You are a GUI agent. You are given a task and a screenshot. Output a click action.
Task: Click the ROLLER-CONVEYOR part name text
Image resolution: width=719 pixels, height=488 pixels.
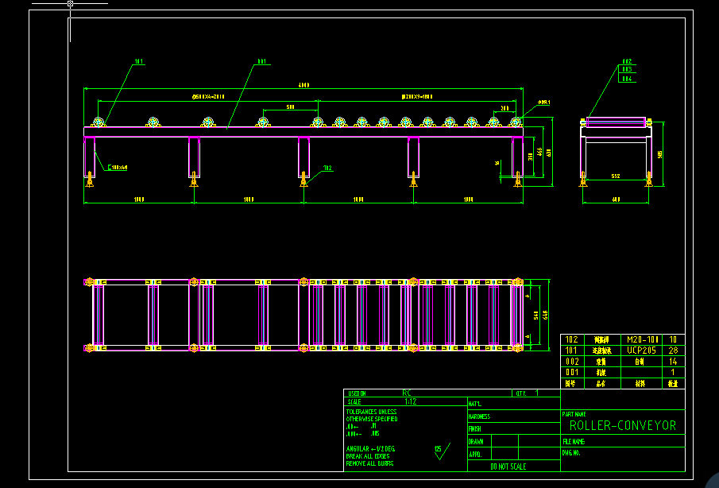click(622, 426)
